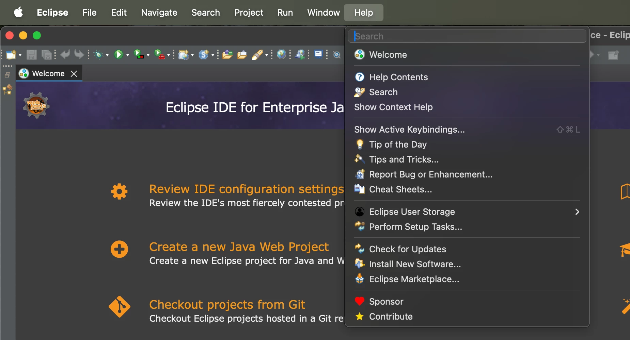Close the open Help menu in menu bar
The height and width of the screenshot is (340, 630).
pos(364,13)
